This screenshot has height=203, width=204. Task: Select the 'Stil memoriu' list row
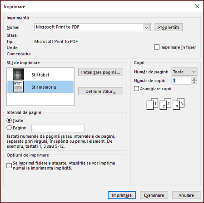point(40,87)
